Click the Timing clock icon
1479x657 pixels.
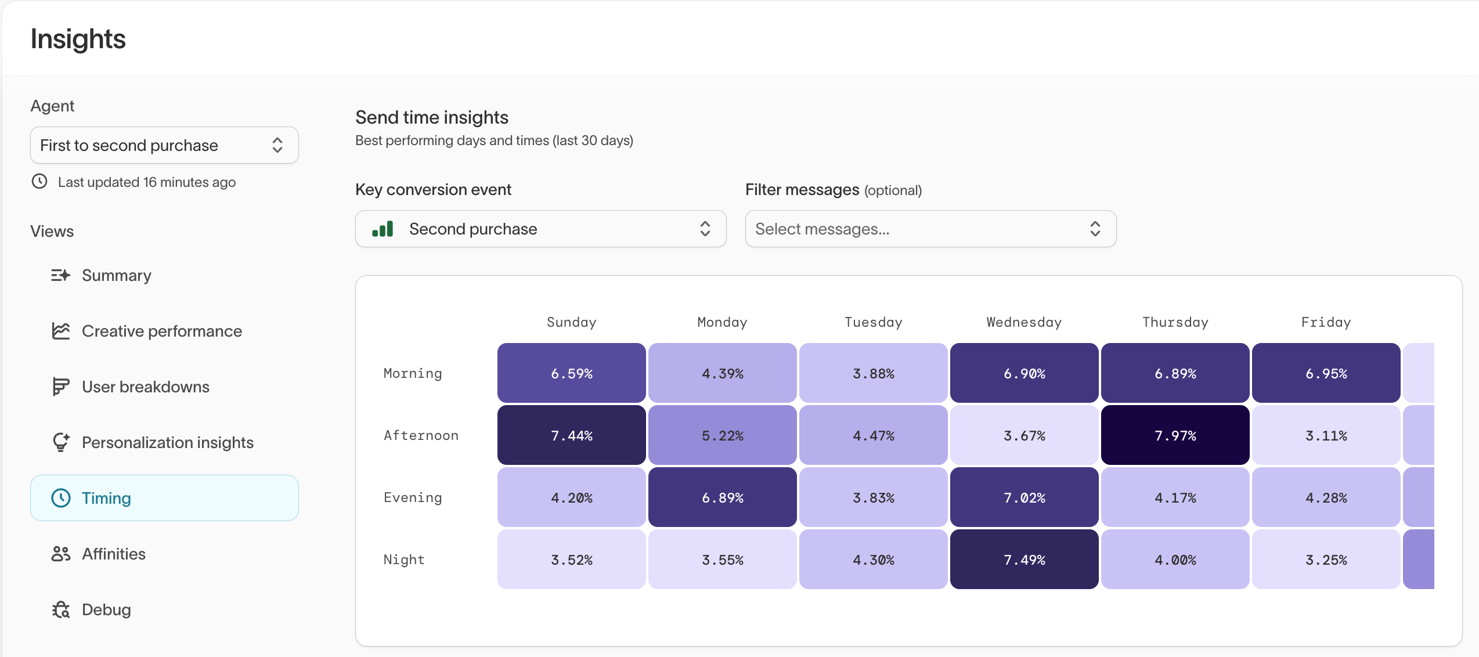pyautogui.click(x=60, y=497)
